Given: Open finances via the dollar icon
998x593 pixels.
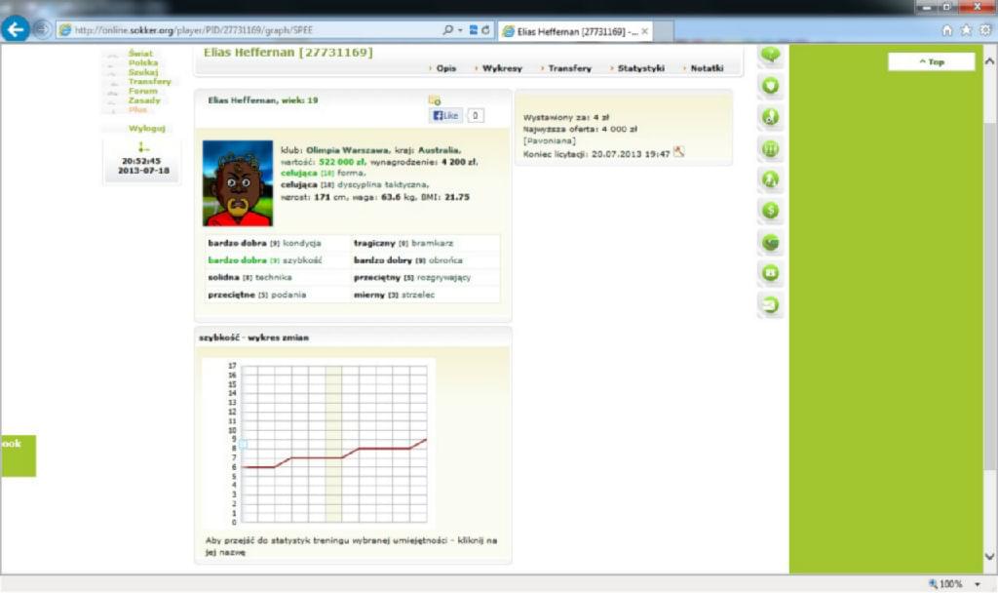Looking at the screenshot, I should [770, 211].
